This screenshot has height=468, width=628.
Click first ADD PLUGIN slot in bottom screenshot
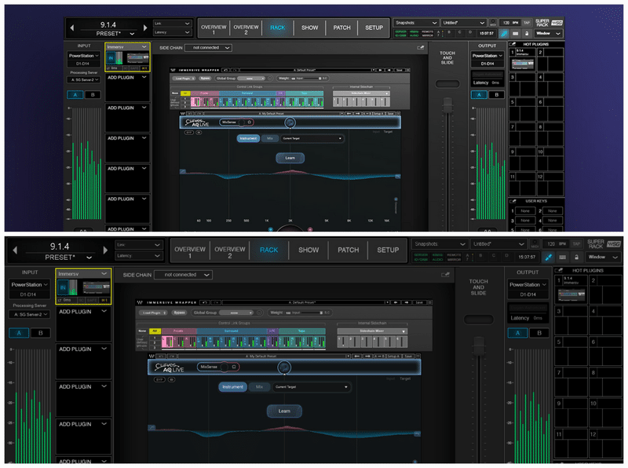click(x=83, y=323)
